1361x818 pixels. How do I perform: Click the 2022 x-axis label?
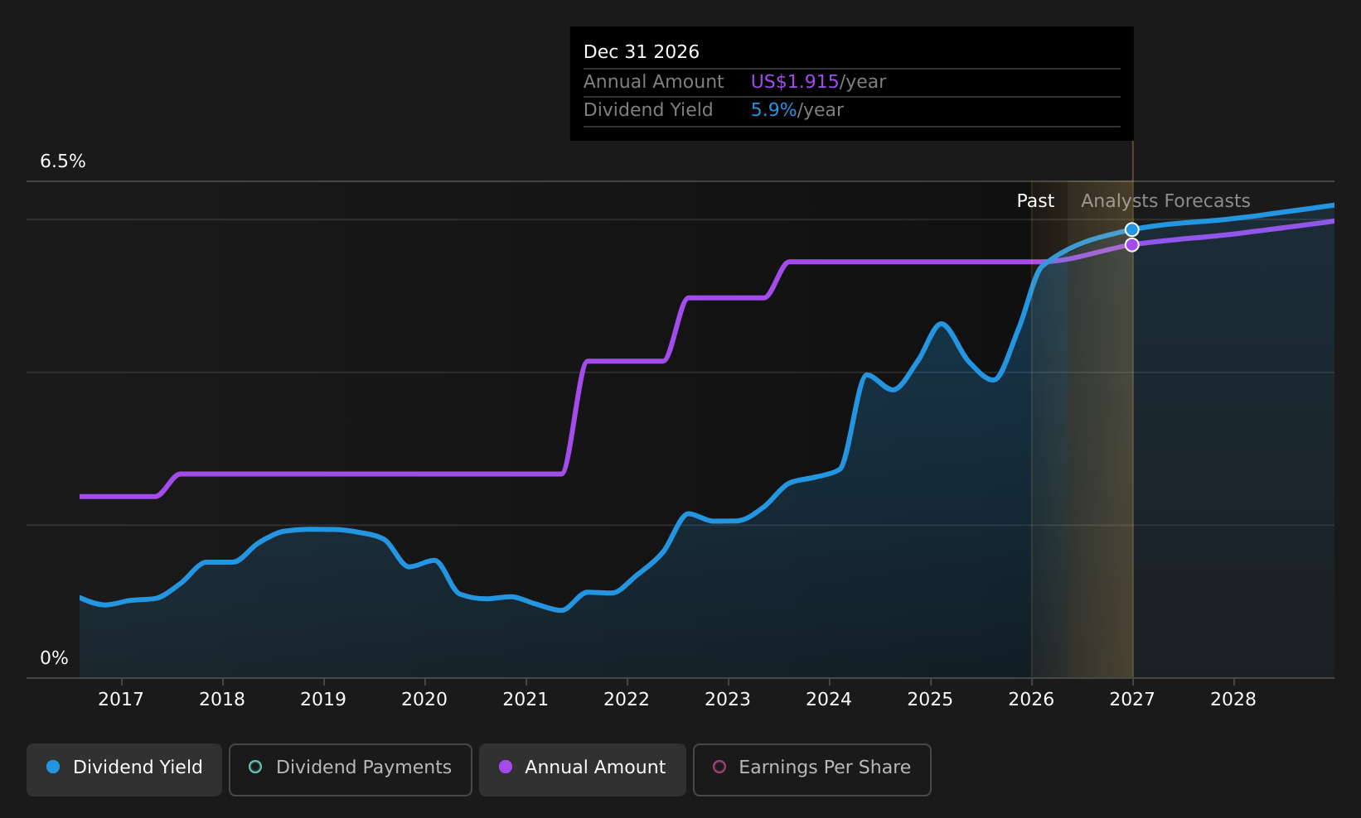click(627, 700)
